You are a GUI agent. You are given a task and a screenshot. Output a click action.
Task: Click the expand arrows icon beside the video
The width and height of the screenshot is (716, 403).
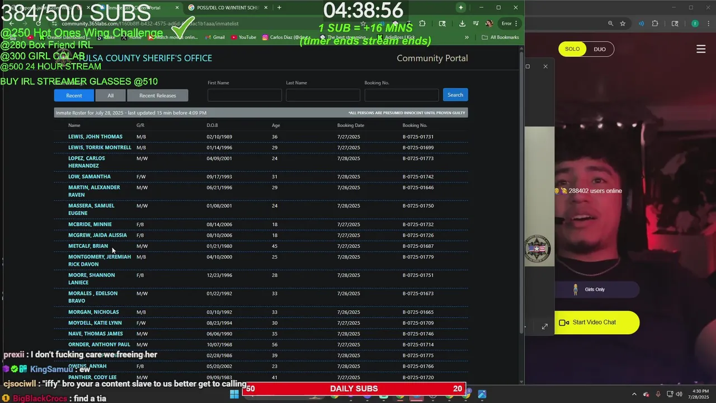coord(544,326)
